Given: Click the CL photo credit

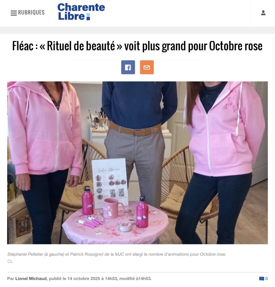Looking at the screenshot, I should pyautogui.click(x=10, y=261).
